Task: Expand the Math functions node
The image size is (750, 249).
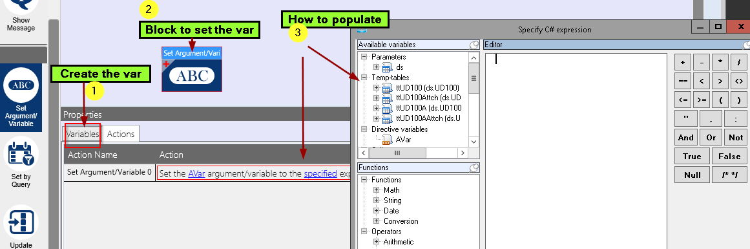Action: [x=377, y=190]
